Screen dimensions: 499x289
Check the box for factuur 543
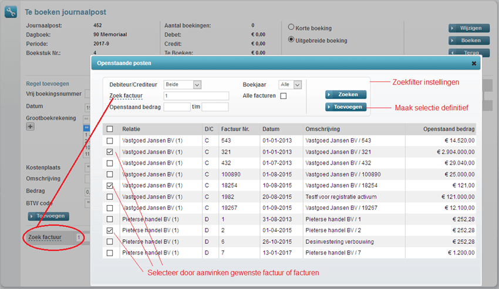pos(110,141)
